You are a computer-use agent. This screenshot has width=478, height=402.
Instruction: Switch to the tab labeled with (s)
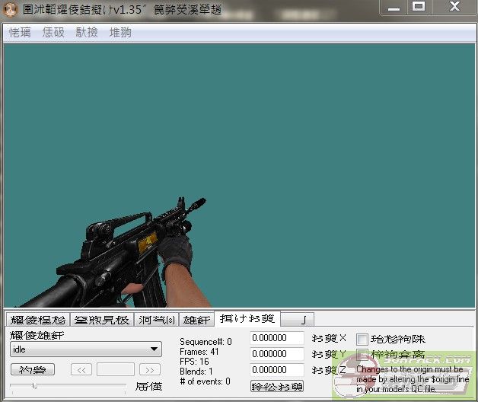coord(156,320)
